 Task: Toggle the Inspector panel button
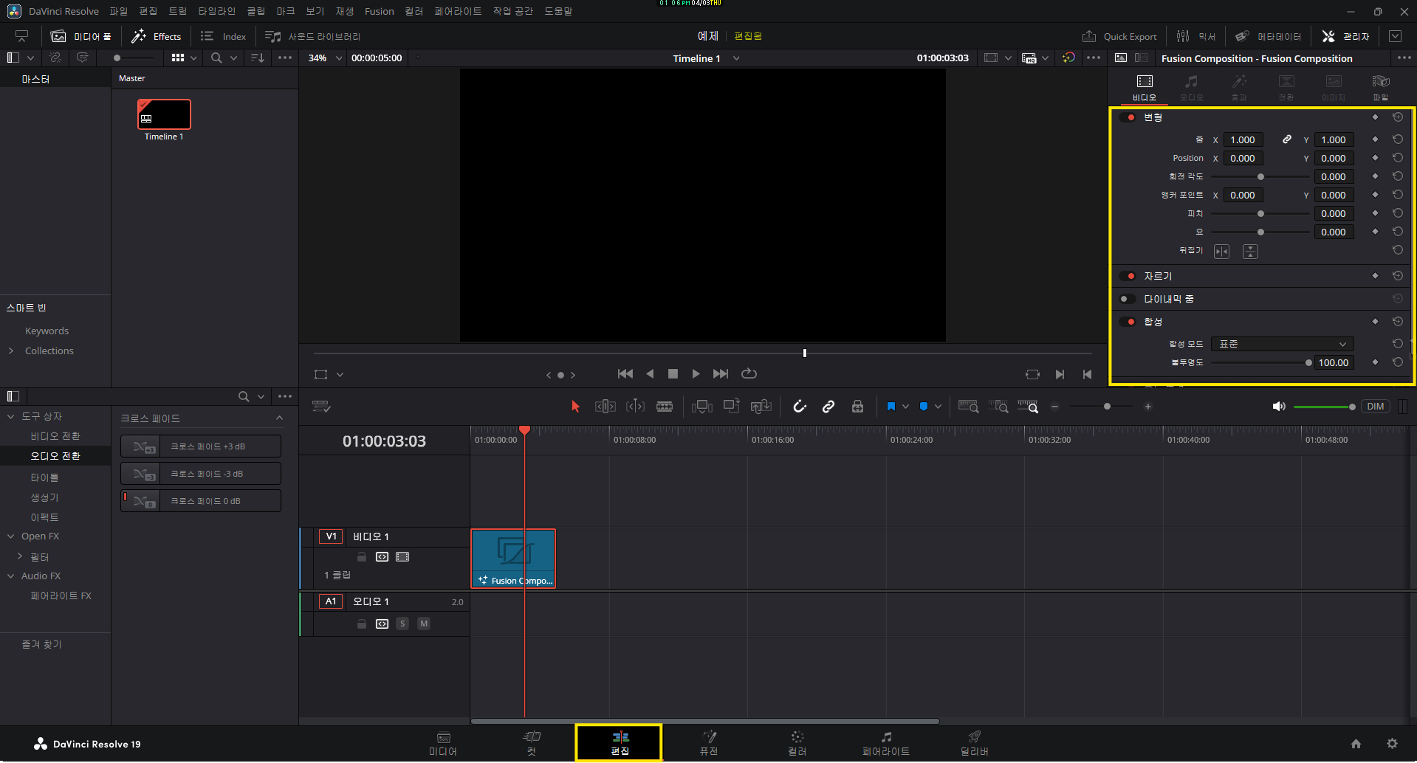pos(1345,36)
